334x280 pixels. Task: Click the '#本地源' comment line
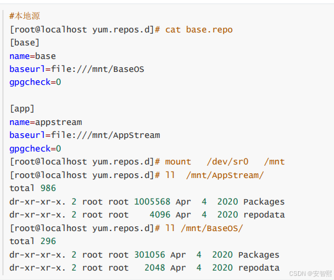coord(25,16)
